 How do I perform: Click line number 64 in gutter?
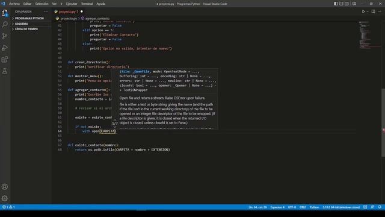[x=60, y=131]
